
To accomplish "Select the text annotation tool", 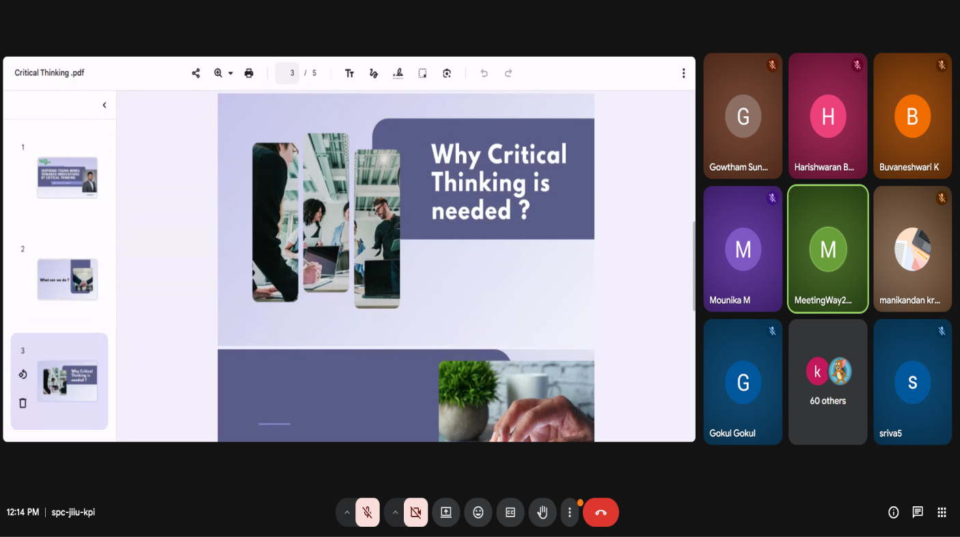I will pos(349,73).
